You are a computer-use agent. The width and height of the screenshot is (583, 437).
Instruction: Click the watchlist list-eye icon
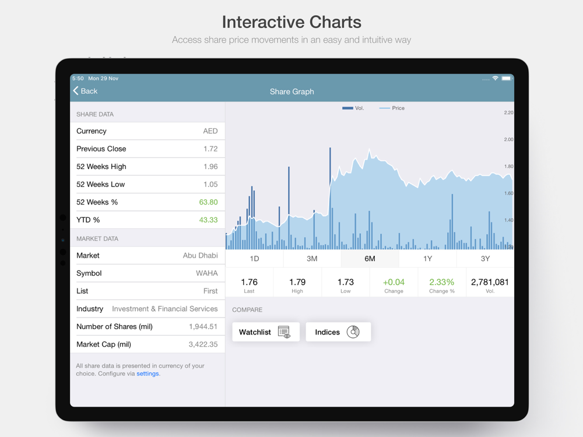click(x=285, y=332)
